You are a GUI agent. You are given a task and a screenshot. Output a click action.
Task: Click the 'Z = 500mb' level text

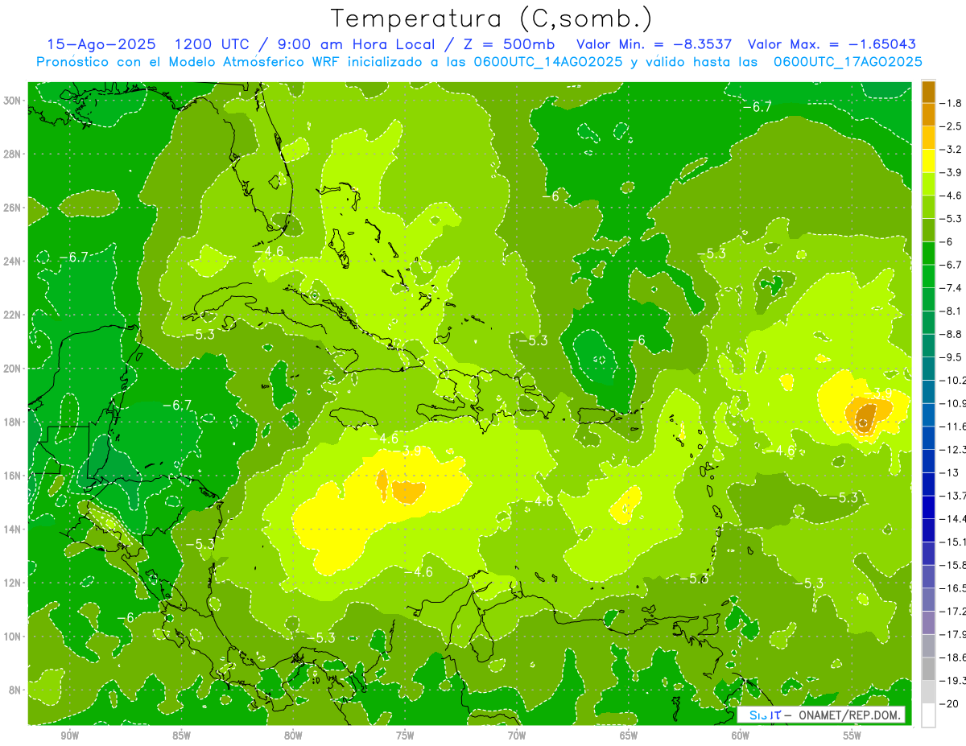(x=505, y=44)
